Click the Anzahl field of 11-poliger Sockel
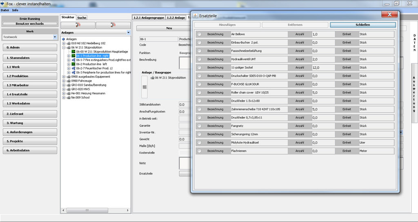Screen dimensions: 418x222 pyautogui.click(x=322, y=67)
